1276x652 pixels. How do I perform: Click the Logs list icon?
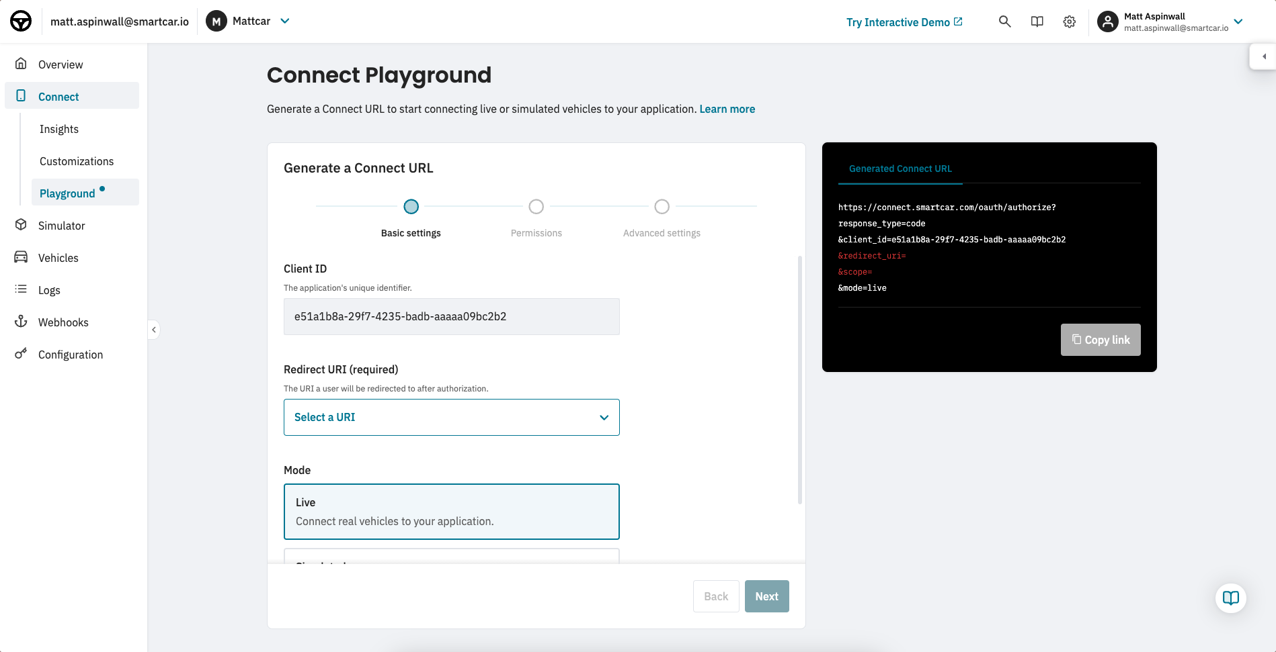21,289
